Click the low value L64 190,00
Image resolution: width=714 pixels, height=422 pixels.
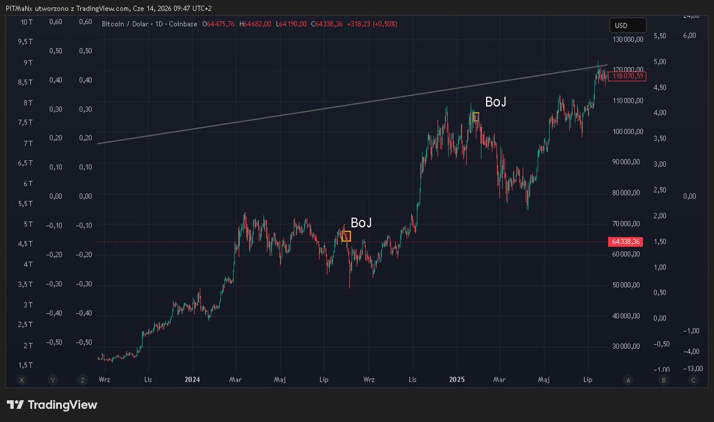(x=293, y=24)
